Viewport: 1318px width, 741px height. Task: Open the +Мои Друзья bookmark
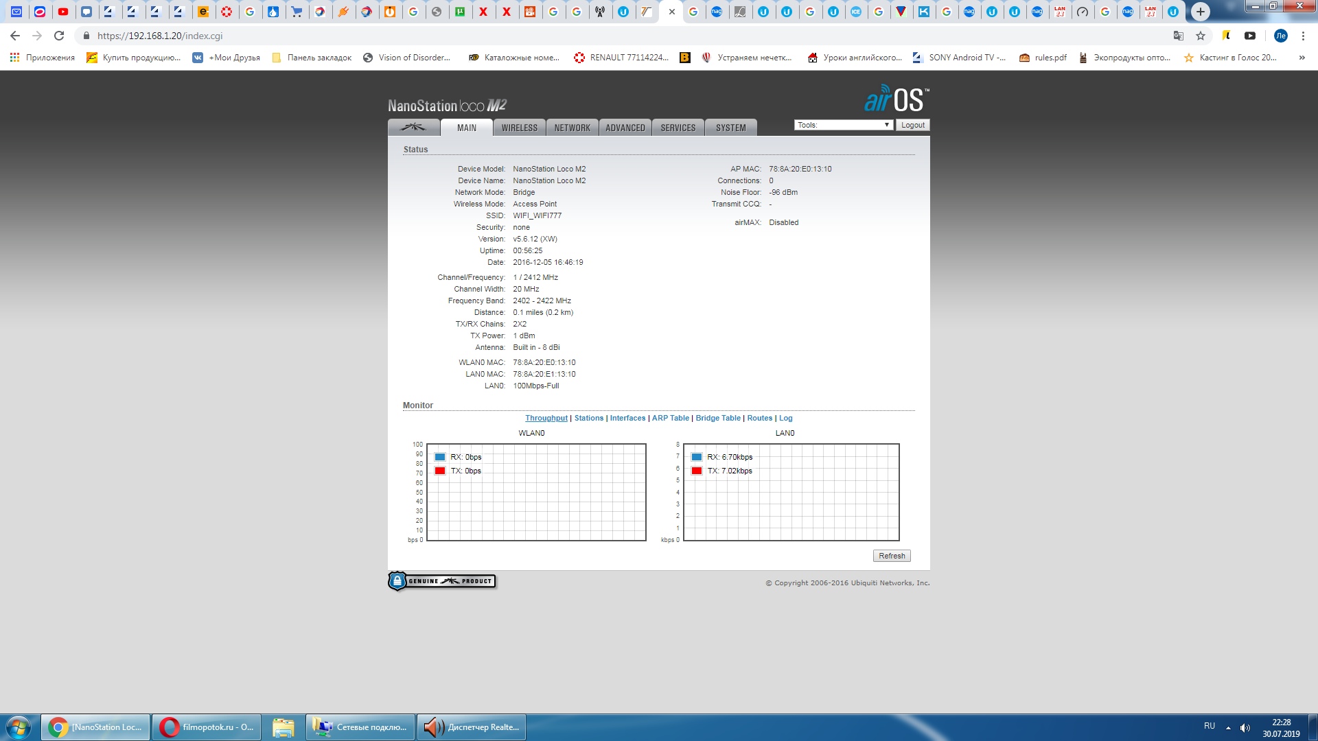(227, 58)
